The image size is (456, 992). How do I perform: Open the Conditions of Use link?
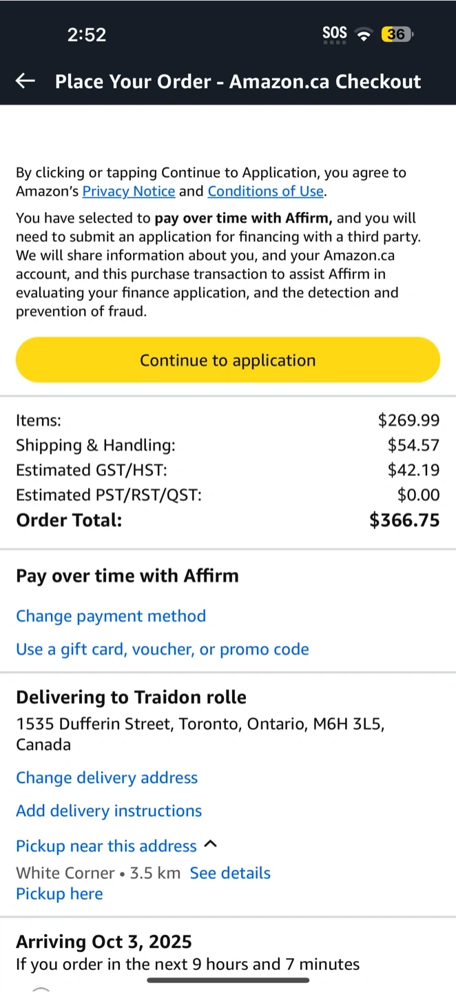click(265, 192)
